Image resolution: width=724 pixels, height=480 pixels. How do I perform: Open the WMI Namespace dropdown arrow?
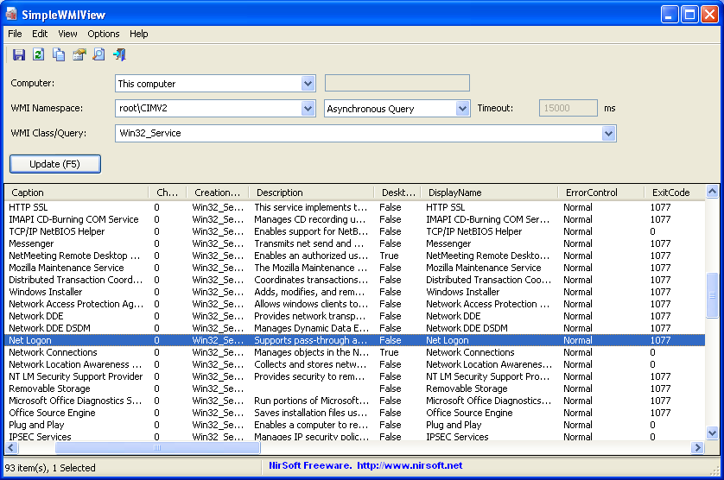coord(308,108)
